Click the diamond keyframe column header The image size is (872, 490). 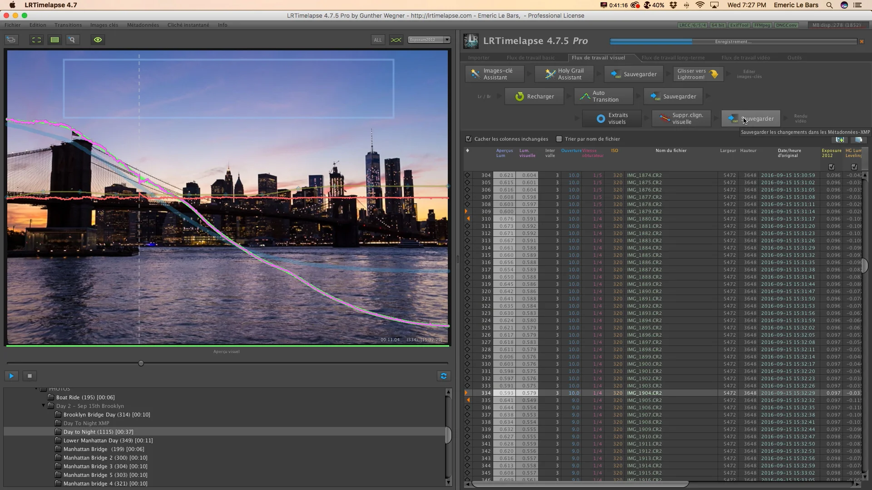coord(467,151)
